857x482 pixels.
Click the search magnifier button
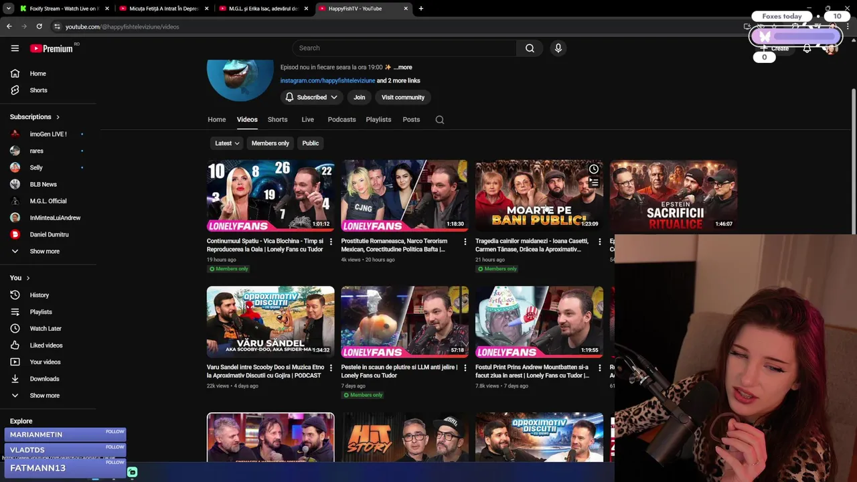pyautogui.click(x=530, y=48)
